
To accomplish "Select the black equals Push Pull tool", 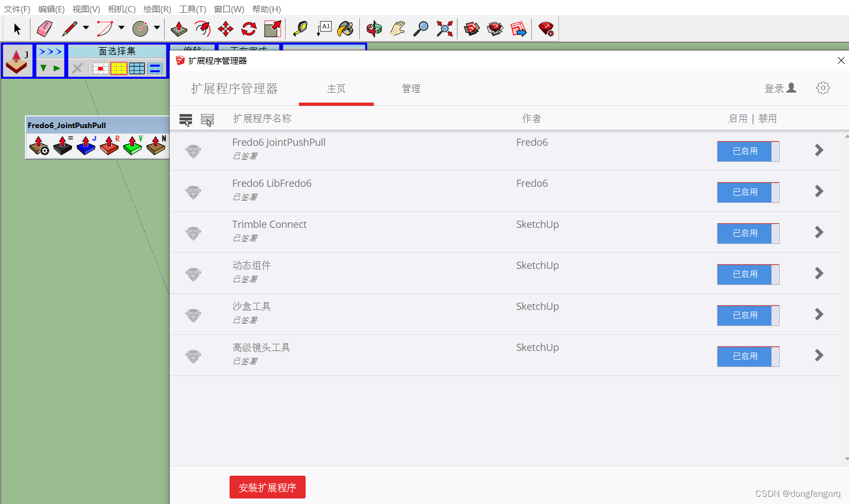I will [63, 145].
